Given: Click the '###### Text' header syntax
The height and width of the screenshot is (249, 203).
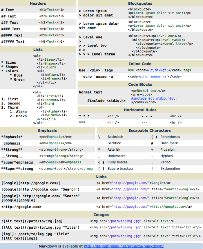Looking at the screenshot, I should (x=13, y=41).
